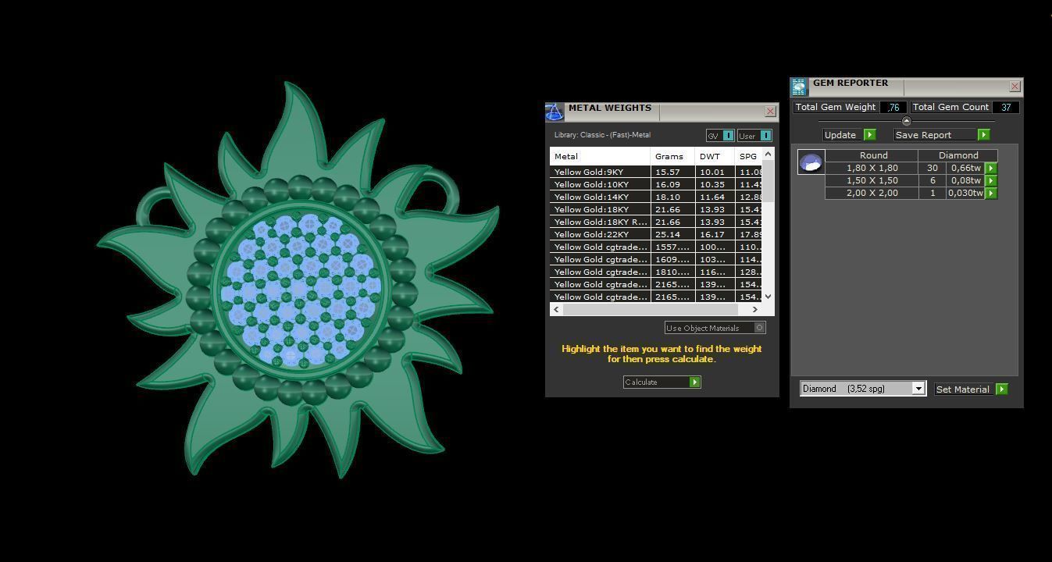Click the Calculate button
This screenshot has width=1052, height=562.
[x=662, y=382]
